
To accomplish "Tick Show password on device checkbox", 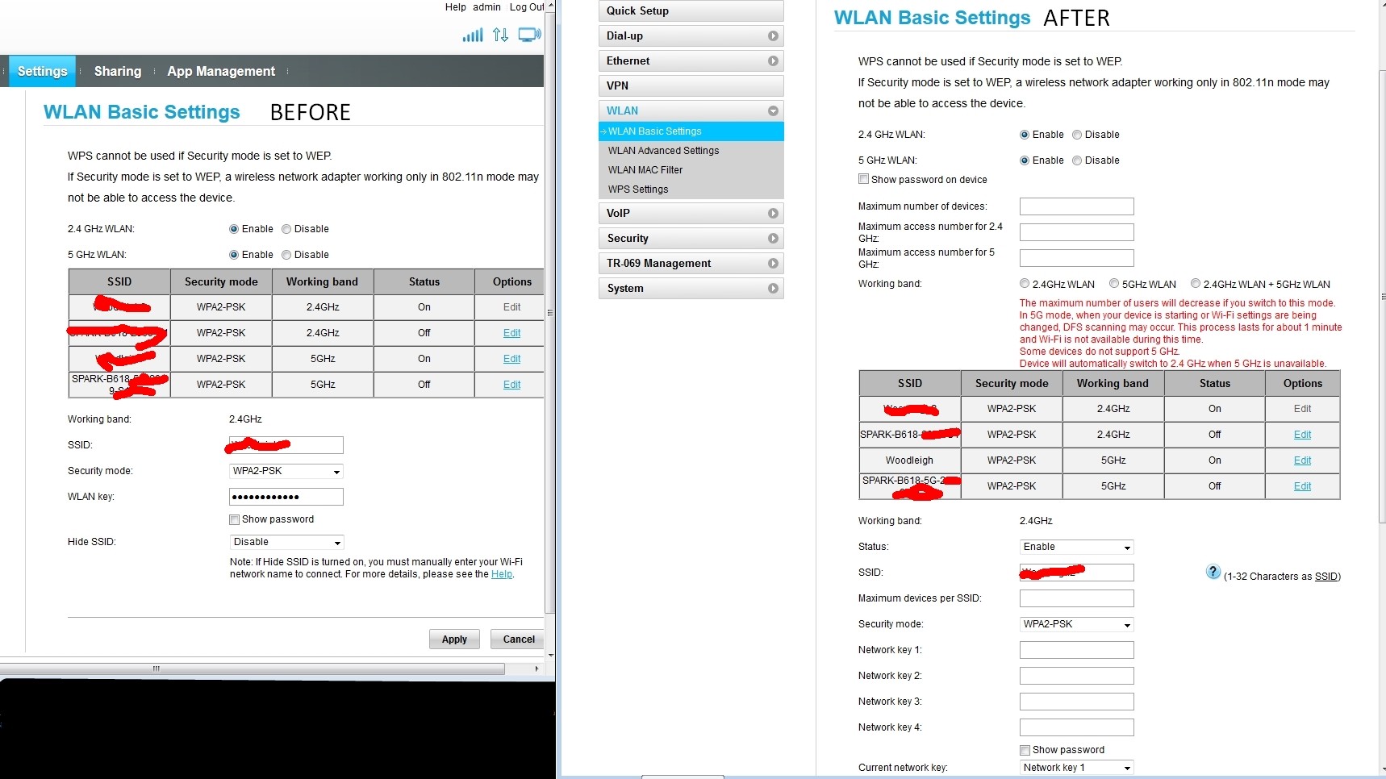I will (863, 179).
